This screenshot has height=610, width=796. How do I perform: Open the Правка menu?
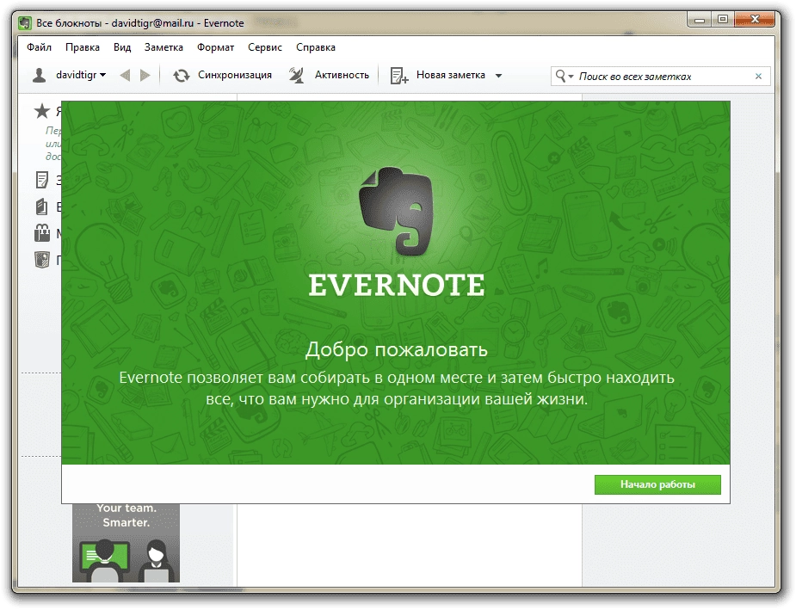[83, 47]
